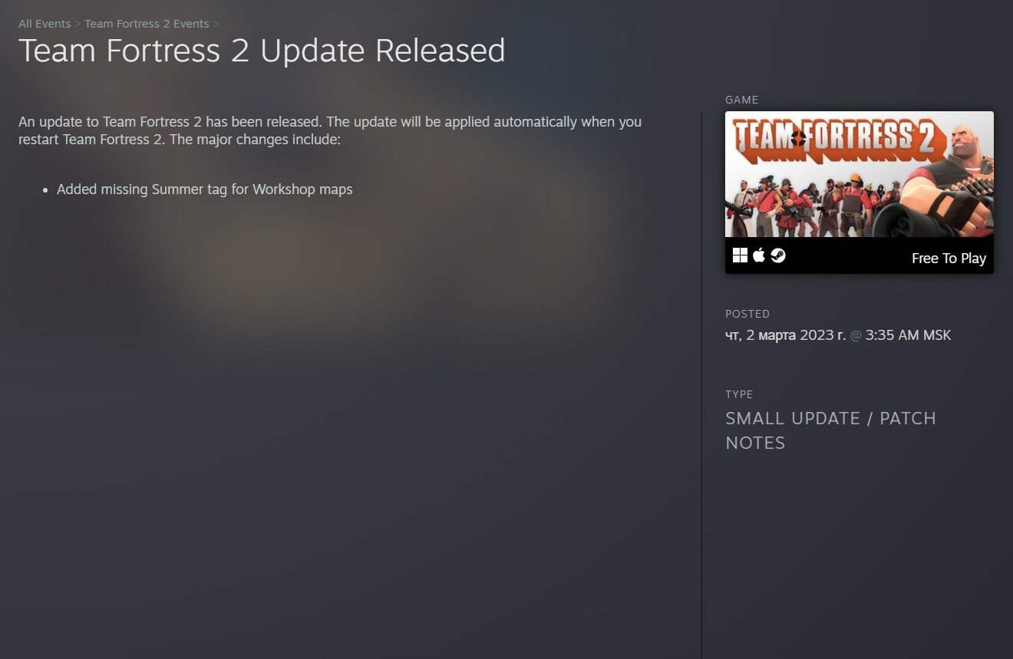Screen dimensions: 1013x659
Task: Click the Team Fortress 2 Update Released title
Action: point(262,51)
